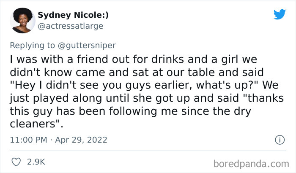
Task: Open Sydney Nicole's profile picture
Action: (x=22, y=20)
